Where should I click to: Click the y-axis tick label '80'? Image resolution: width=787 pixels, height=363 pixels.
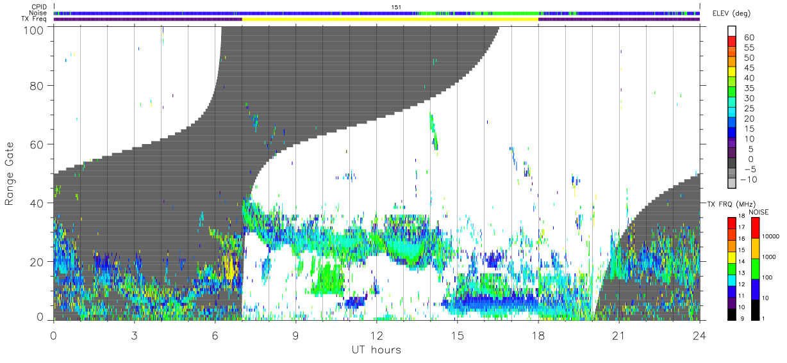tap(37, 85)
